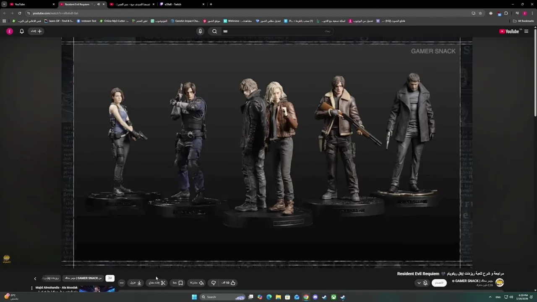Open the ENG language indicator in tray
This screenshot has height=302, width=537.
498,297
